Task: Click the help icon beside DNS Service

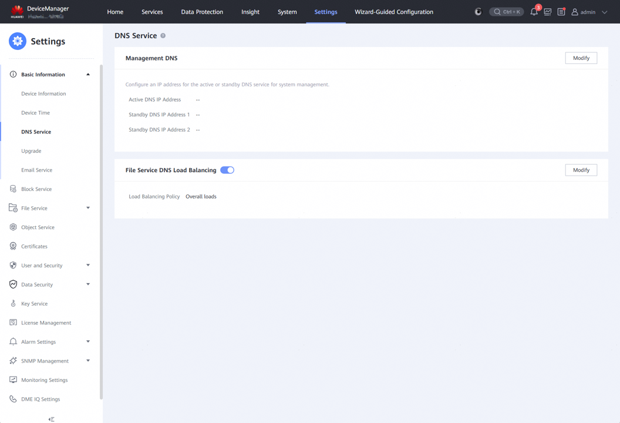Action: [x=163, y=36]
